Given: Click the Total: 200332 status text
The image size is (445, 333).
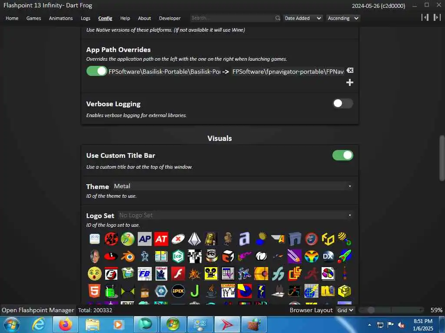Looking at the screenshot, I should [x=95, y=310].
